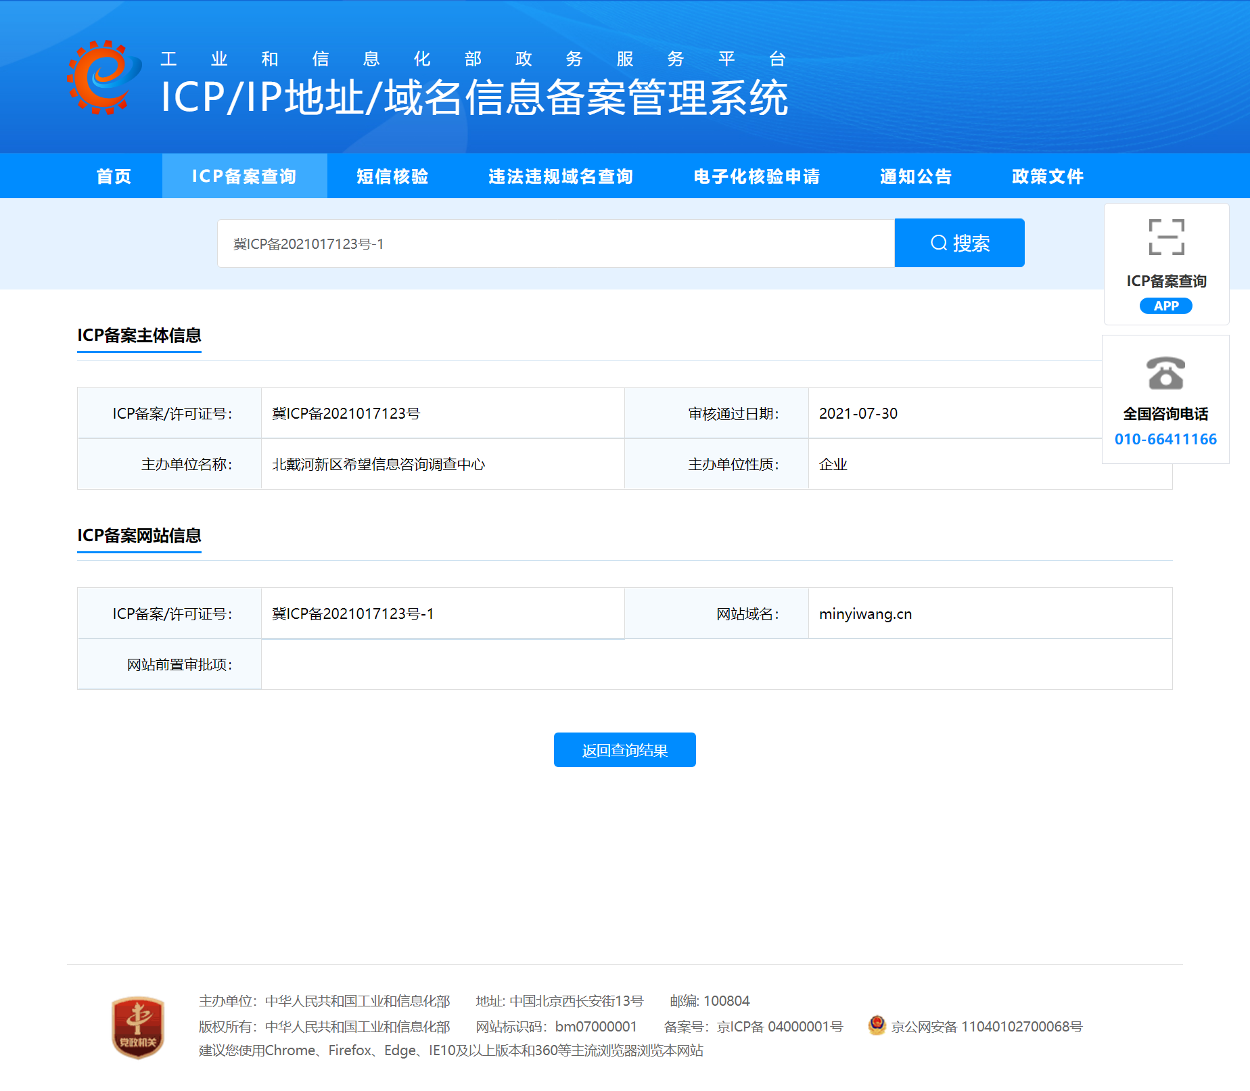1250x1091 pixels.
Task: Go to 短信核验 tab
Action: click(x=392, y=176)
